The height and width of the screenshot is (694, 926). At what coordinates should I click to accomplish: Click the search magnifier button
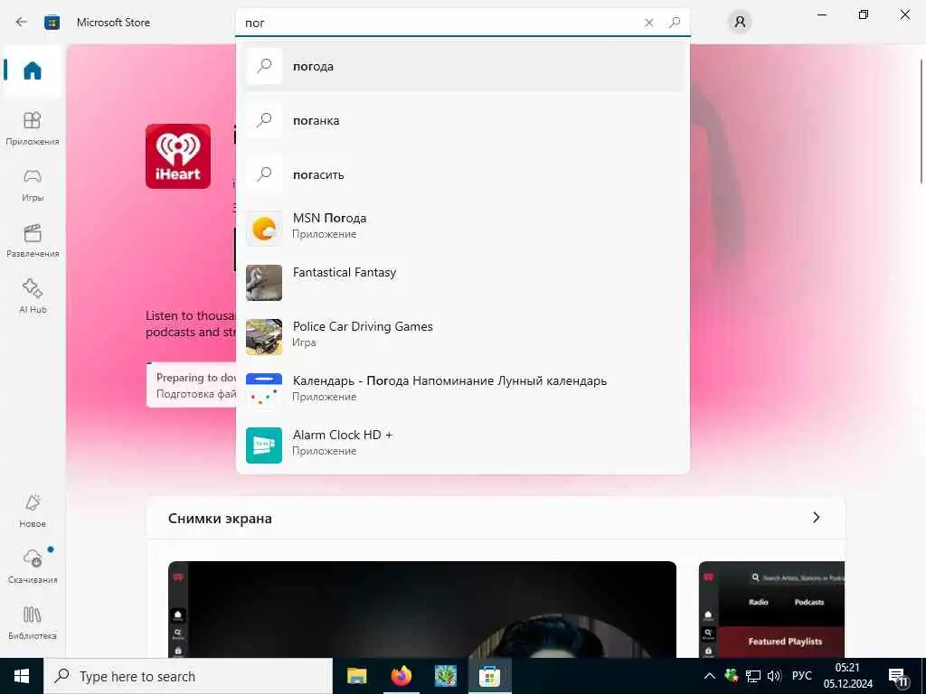675,23
